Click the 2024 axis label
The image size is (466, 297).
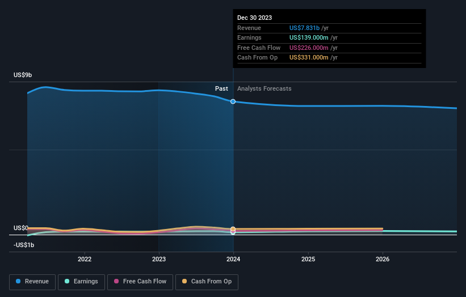click(x=233, y=259)
